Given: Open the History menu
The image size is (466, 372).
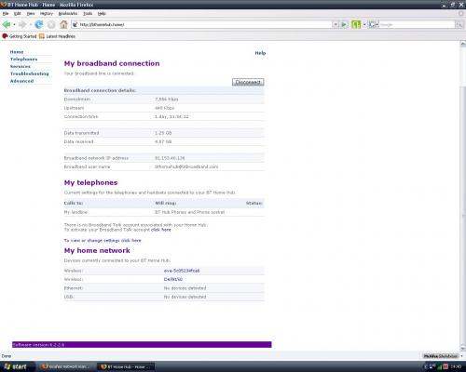Looking at the screenshot, I should pos(47,14).
